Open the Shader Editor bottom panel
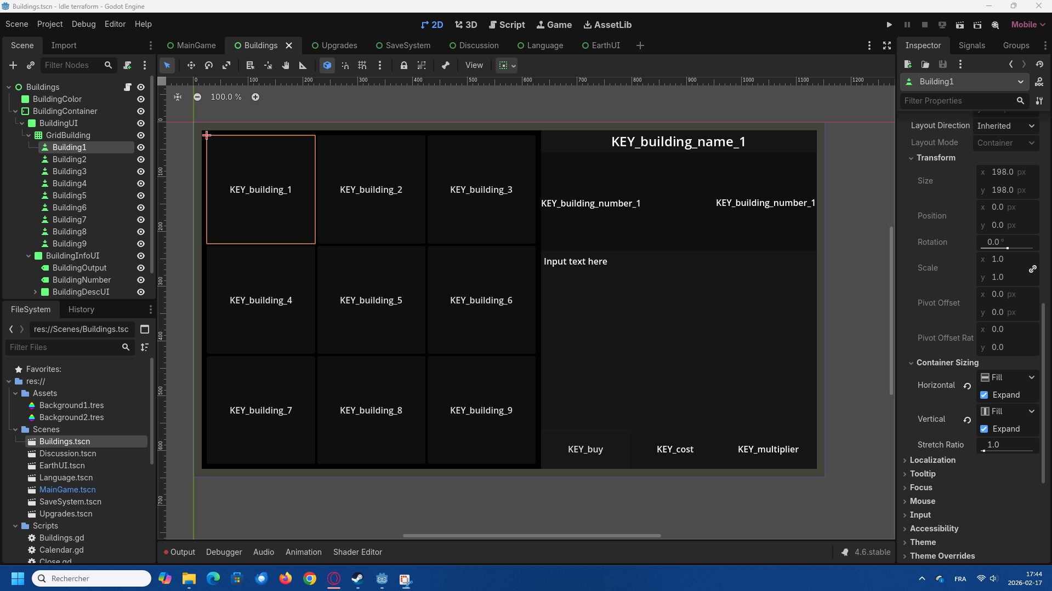 pos(357,552)
